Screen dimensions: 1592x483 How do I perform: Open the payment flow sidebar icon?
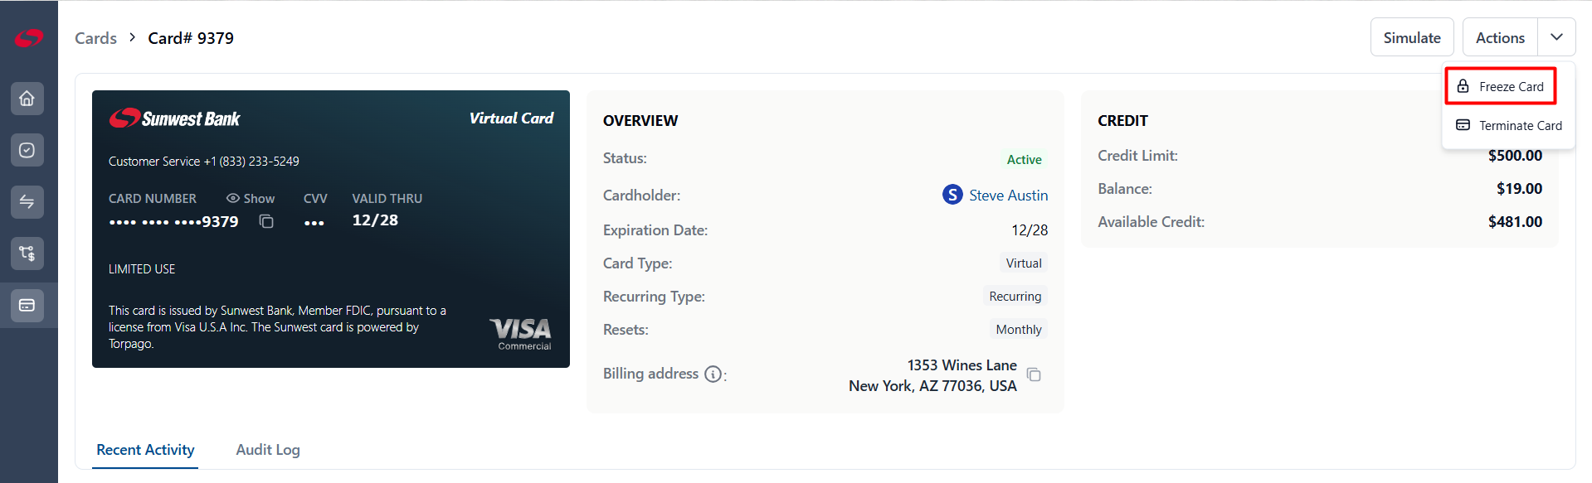tap(27, 254)
